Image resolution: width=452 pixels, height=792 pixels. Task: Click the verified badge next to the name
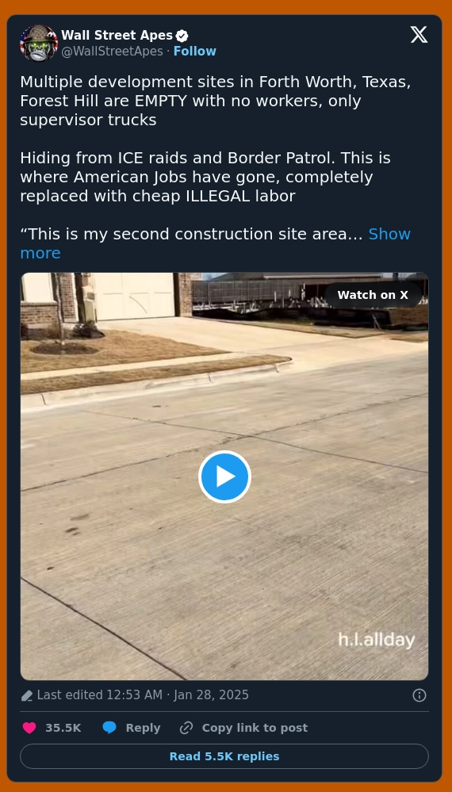coord(182,36)
